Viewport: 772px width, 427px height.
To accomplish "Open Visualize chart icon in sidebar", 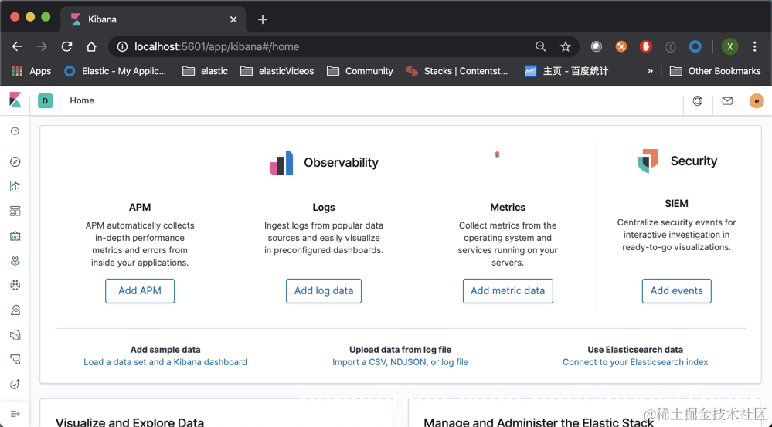I will 15,186.
